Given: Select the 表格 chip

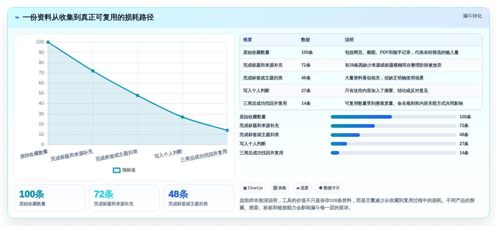Looking at the screenshot, I should coord(280,188).
